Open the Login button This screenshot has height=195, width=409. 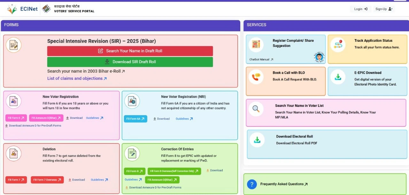tap(361, 9)
